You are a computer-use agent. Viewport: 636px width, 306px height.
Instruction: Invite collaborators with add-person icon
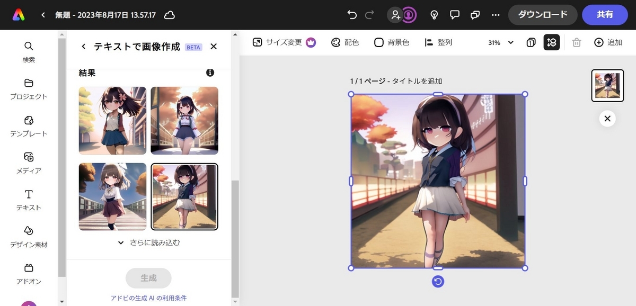click(x=395, y=15)
